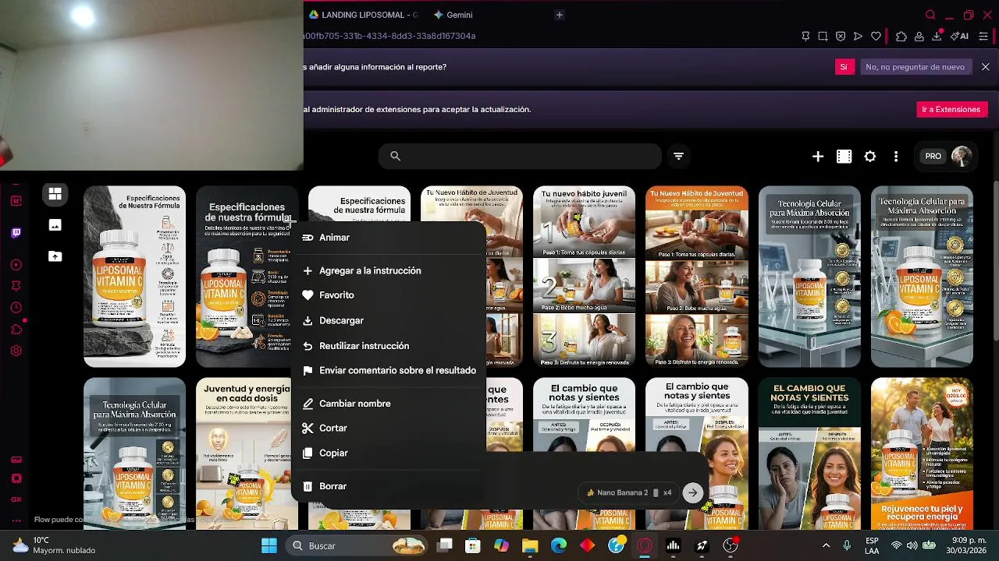Image resolution: width=999 pixels, height=561 pixels.
Task: Click the GX icon in sidebar
Action: click(16, 499)
